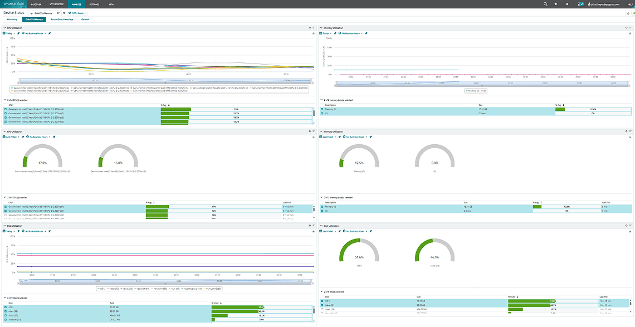Click the favorite star below the HELP menu

[628, 12]
